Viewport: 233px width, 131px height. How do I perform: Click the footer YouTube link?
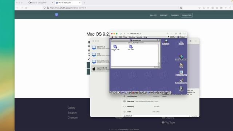[168, 123]
